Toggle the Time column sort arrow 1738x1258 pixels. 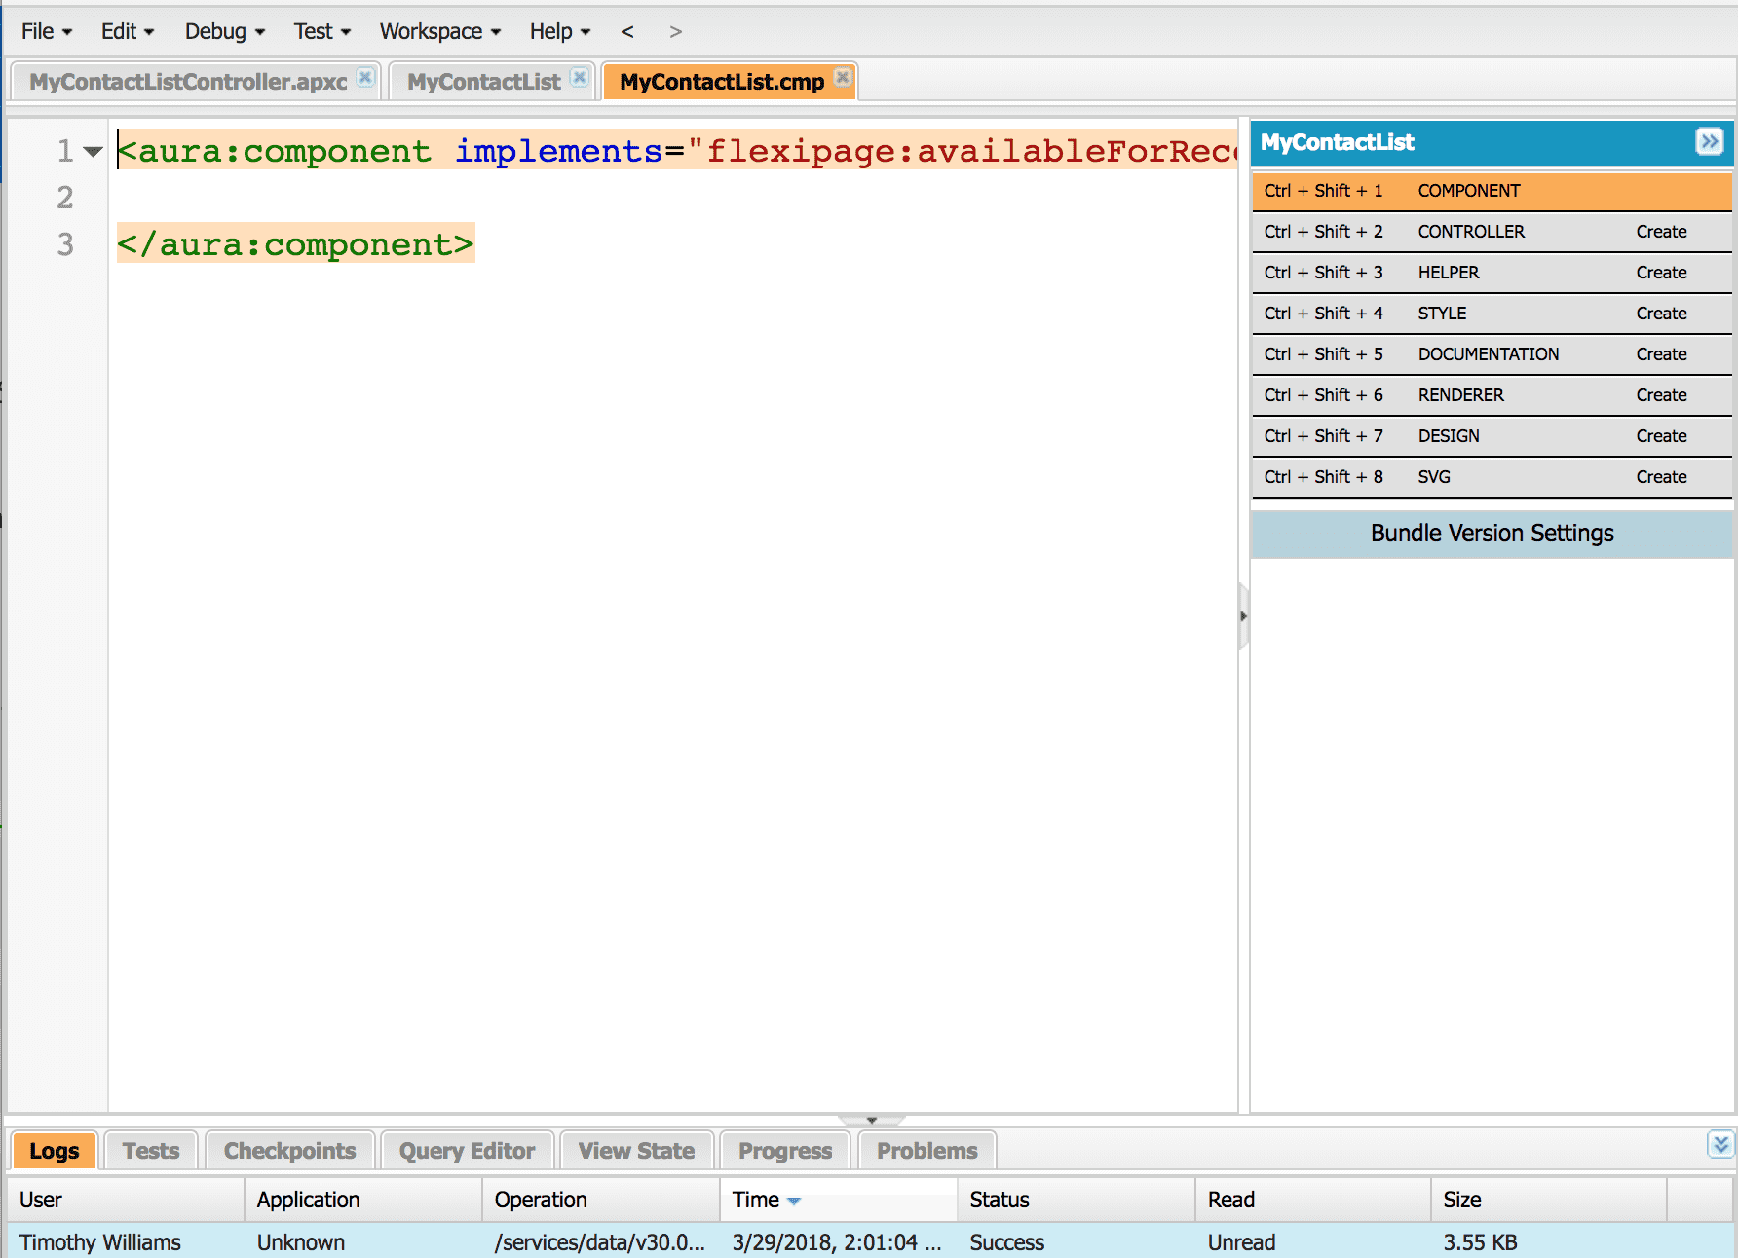click(794, 1202)
